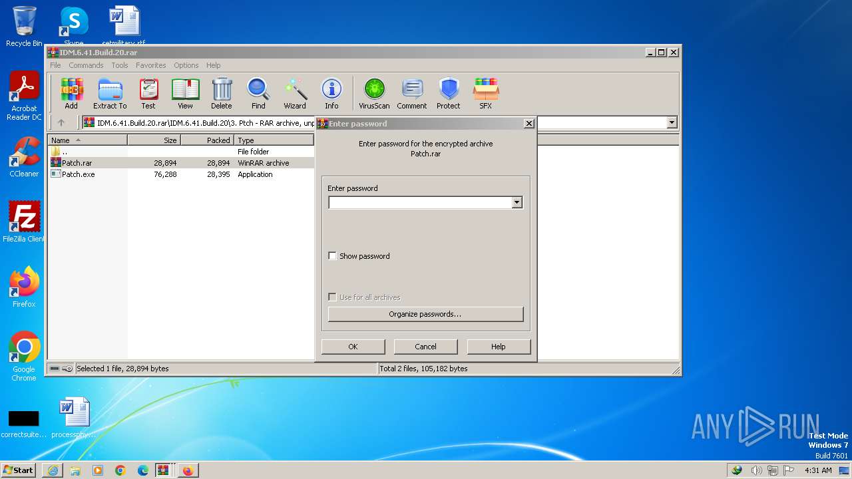Open the Comment tool
Screen dimensions: 852x479
(x=412, y=93)
